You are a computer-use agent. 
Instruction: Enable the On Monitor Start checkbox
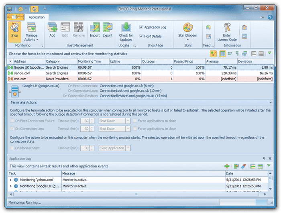pyautogui.click(x=12, y=148)
